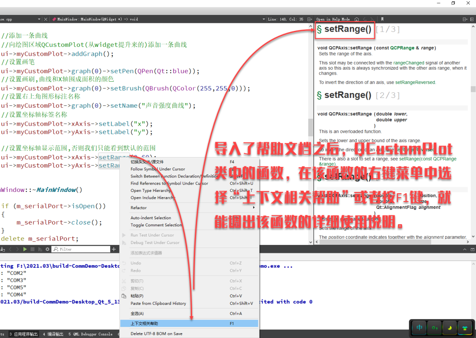Click the bookmark icon in help toolbar
The height and width of the screenshot is (338, 476).
coord(382,19)
